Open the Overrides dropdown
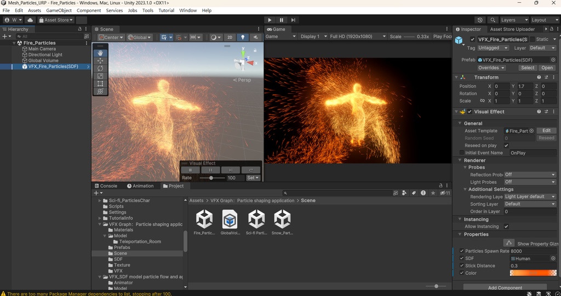 click(491, 67)
